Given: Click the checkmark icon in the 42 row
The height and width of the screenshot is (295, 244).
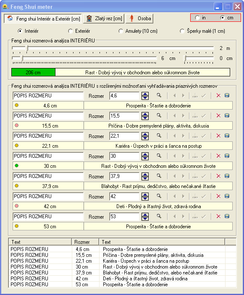Looking at the screenshot, I should click(x=204, y=196).
